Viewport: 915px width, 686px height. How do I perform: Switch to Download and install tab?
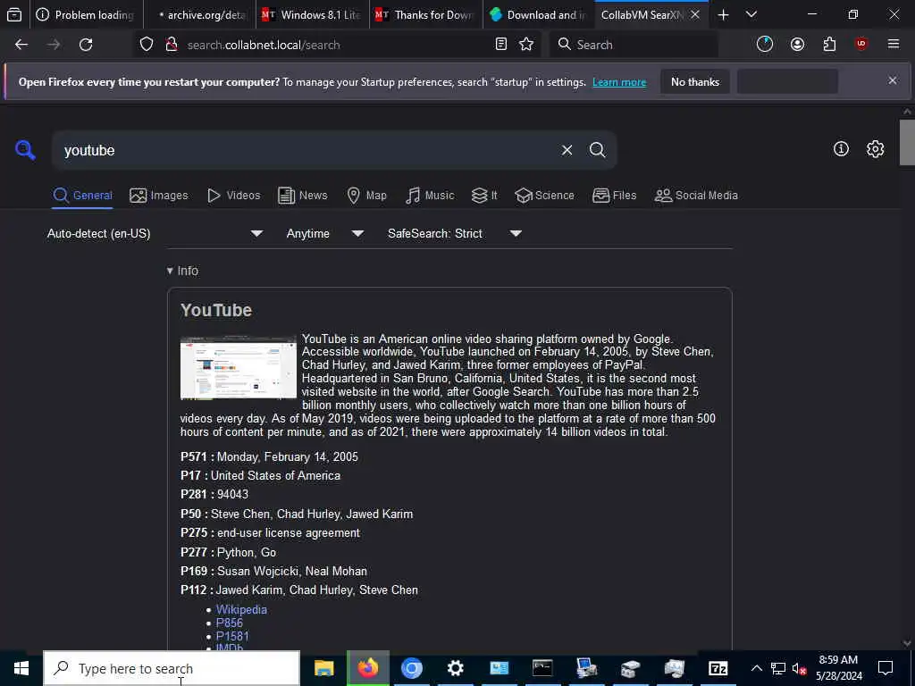tap(539, 15)
